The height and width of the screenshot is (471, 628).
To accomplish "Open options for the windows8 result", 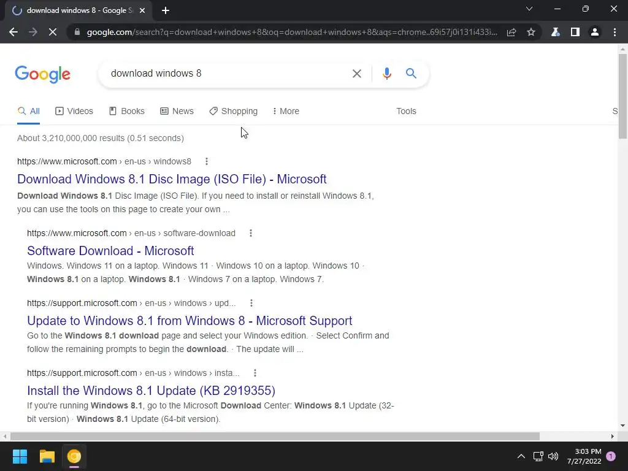I will pos(206,161).
